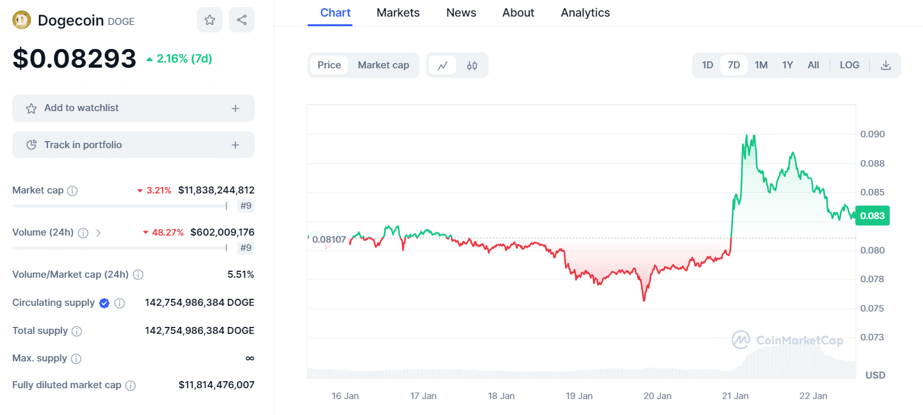Image resolution: width=923 pixels, height=415 pixels.
Task: Set chart range to 7D
Action: pyautogui.click(x=734, y=65)
